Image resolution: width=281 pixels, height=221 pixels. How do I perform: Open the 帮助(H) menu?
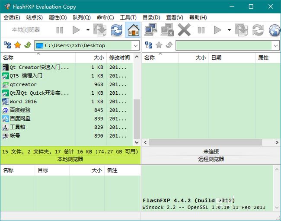point(198,18)
